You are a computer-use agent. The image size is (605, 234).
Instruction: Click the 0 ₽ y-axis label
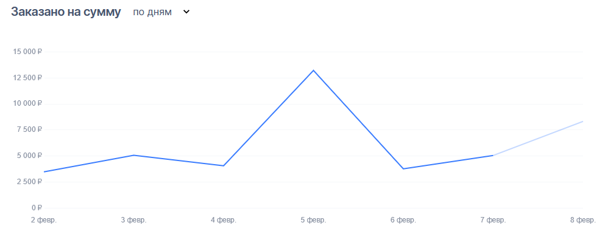tap(37, 208)
